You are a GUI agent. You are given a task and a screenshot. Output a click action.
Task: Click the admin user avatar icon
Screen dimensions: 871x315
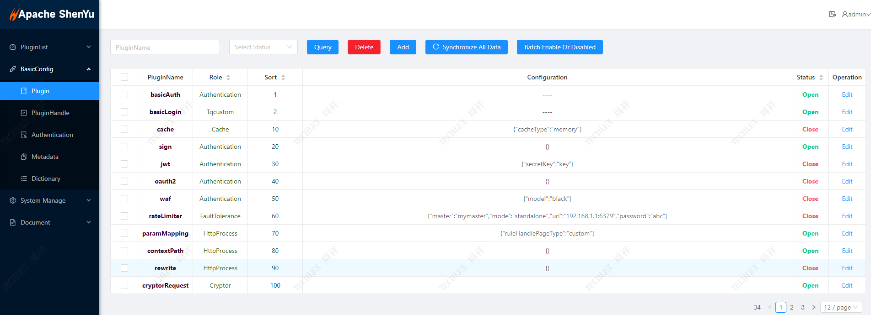point(845,14)
